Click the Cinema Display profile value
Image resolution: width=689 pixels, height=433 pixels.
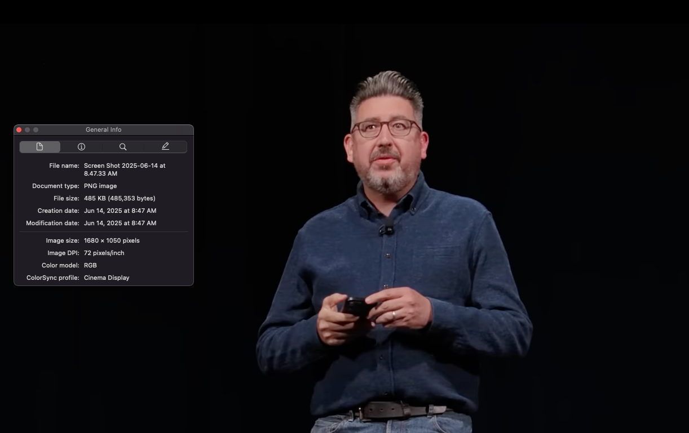(107, 278)
